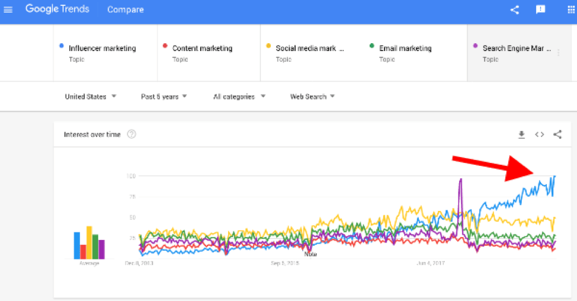Click the blue Influencer marketing color dot
This screenshot has width=577, height=301.
click(x=62, y=46)
